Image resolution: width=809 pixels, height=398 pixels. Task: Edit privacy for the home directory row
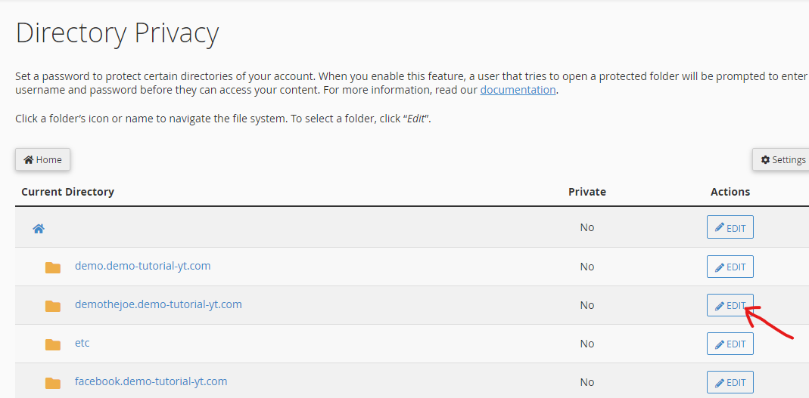click(730, 227)
